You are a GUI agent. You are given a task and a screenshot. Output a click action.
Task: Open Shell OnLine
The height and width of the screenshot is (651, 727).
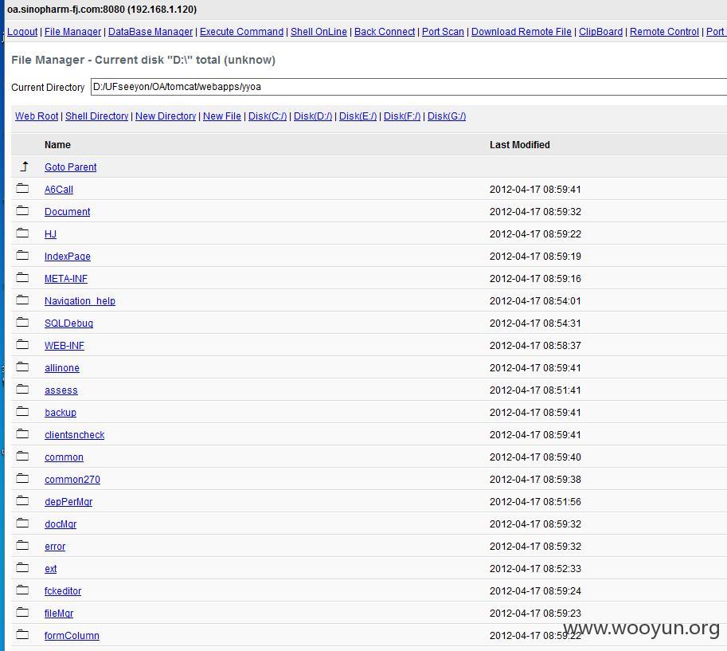click(x=319, y=32)
